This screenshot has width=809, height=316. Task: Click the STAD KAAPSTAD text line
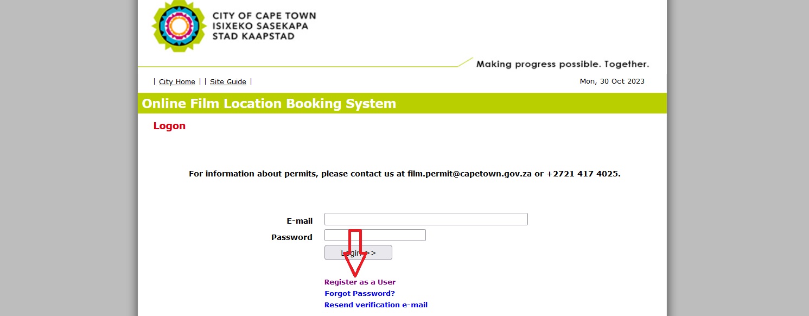pyautogui.click(x=253, y=36)
